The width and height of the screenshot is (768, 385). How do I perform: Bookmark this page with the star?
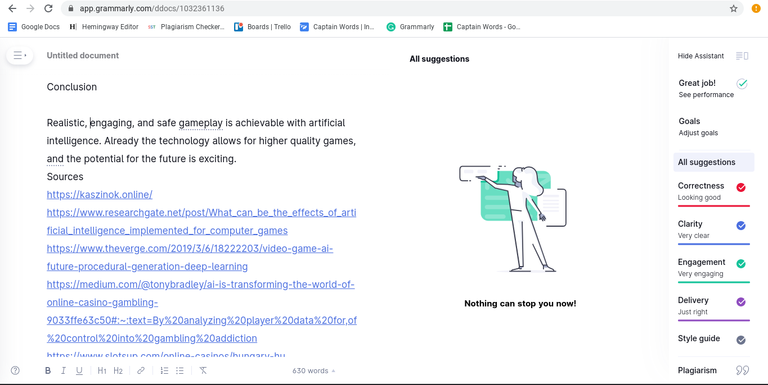[x=733, y=8]
